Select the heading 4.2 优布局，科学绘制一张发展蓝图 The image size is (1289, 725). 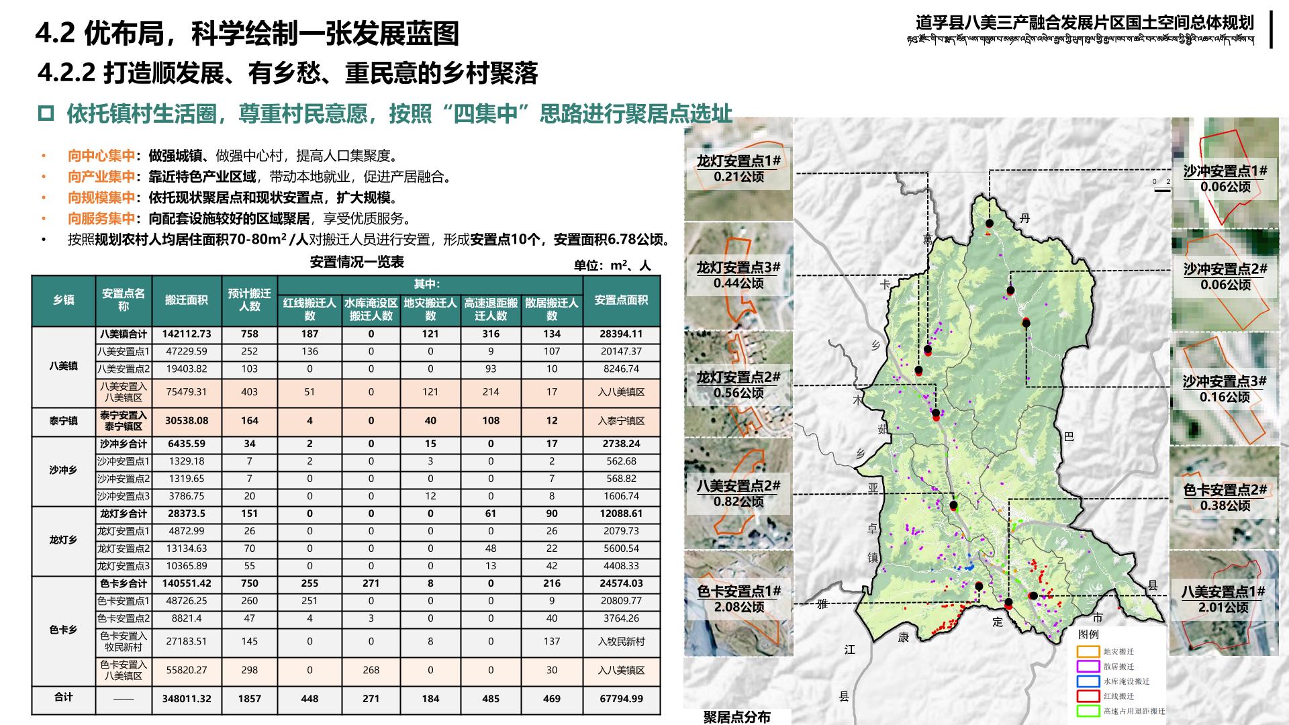coord(247,33)
